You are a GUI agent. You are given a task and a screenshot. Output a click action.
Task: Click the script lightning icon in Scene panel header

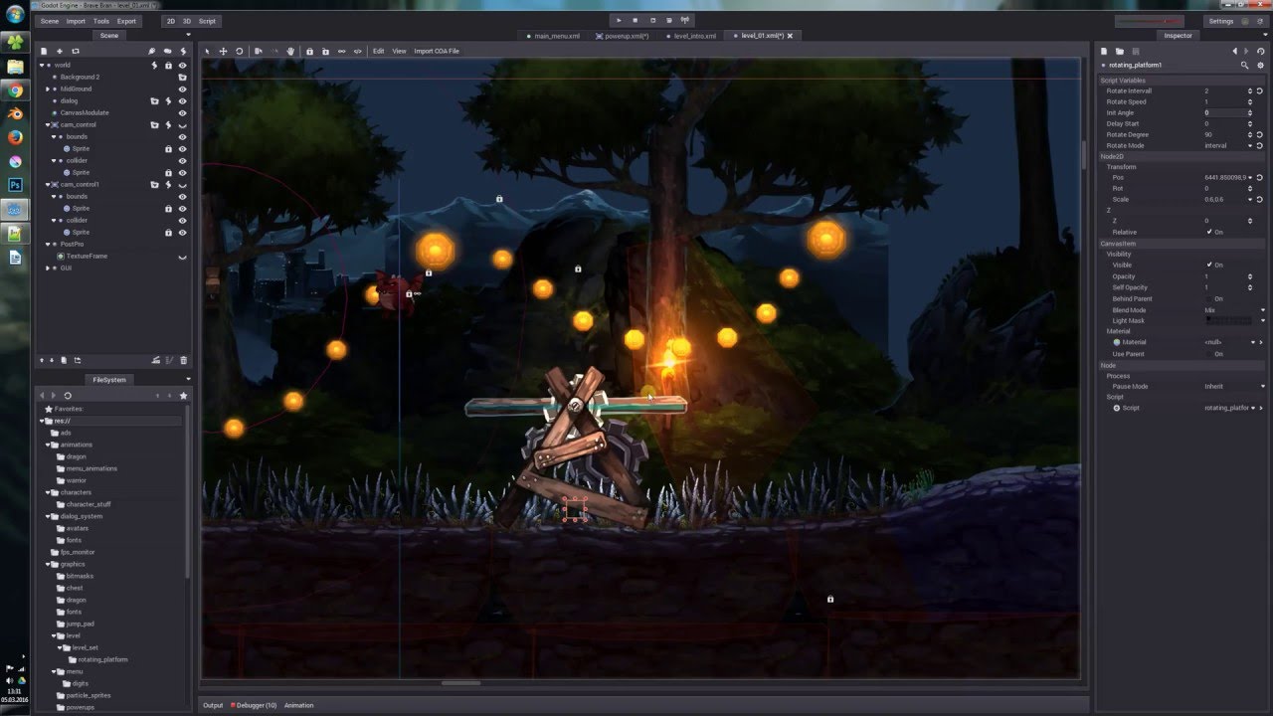point(183,51)
